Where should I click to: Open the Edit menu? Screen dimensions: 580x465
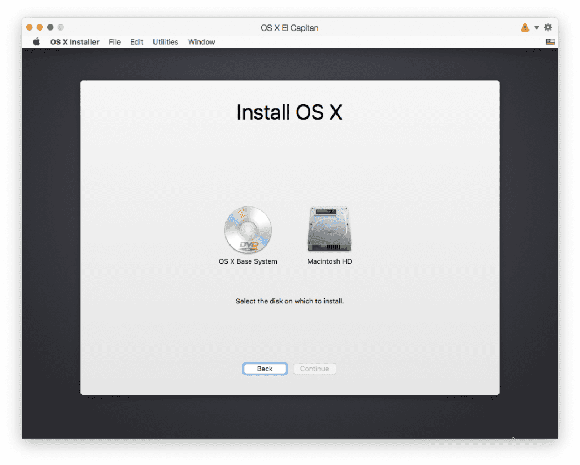coord(136,41)
